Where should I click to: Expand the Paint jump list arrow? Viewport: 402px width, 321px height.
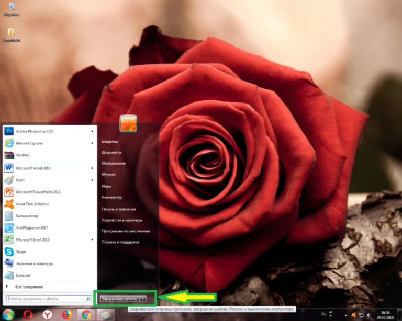[x=92, y=180]
